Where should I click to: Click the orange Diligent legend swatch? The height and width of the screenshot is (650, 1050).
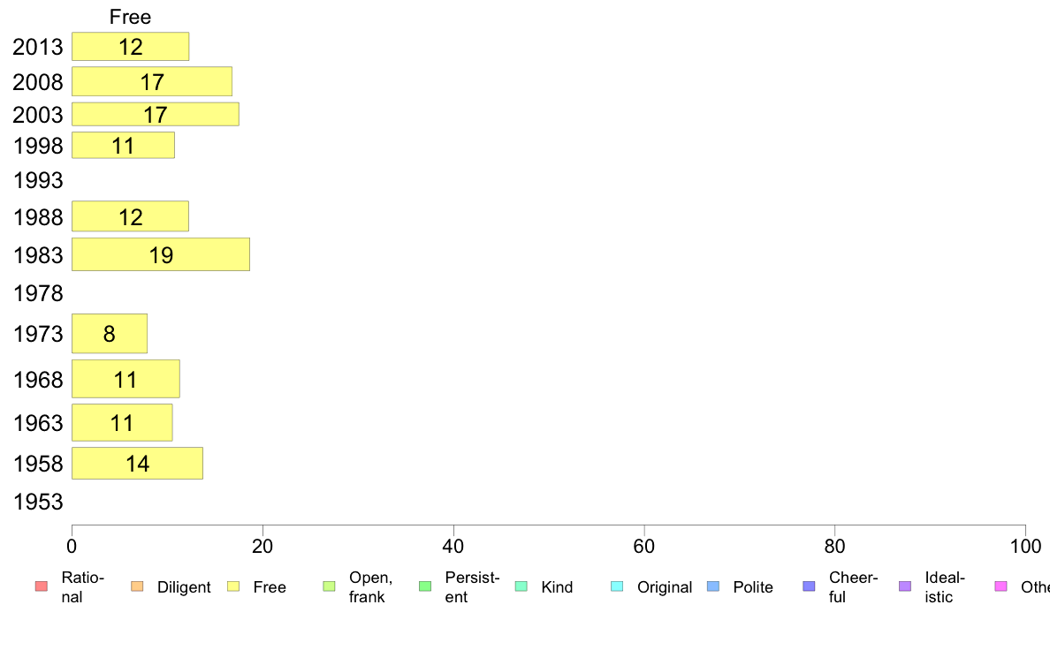pyautogui.click(x=137, y=586)
